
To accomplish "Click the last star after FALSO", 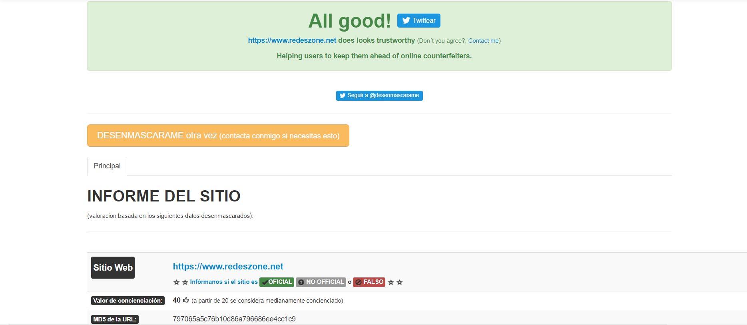I will coord(399,282).
